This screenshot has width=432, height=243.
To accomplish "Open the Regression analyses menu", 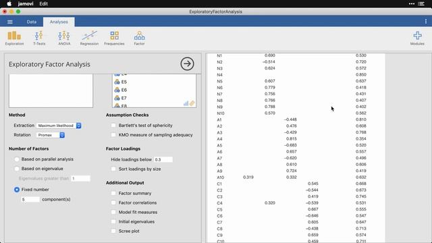I will (x=89, y=38).
